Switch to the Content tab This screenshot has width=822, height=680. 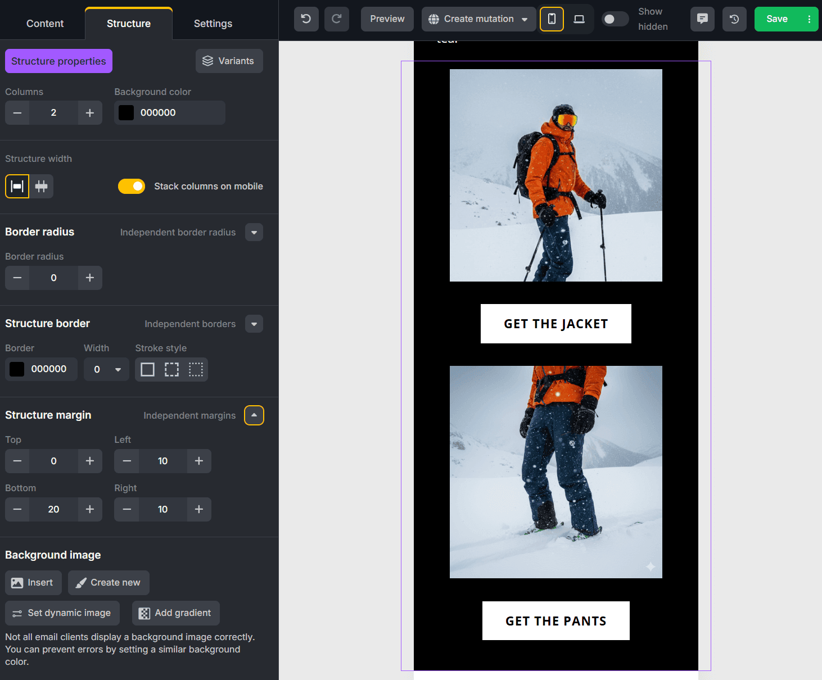pyautogui.click(x=45, y=24)
